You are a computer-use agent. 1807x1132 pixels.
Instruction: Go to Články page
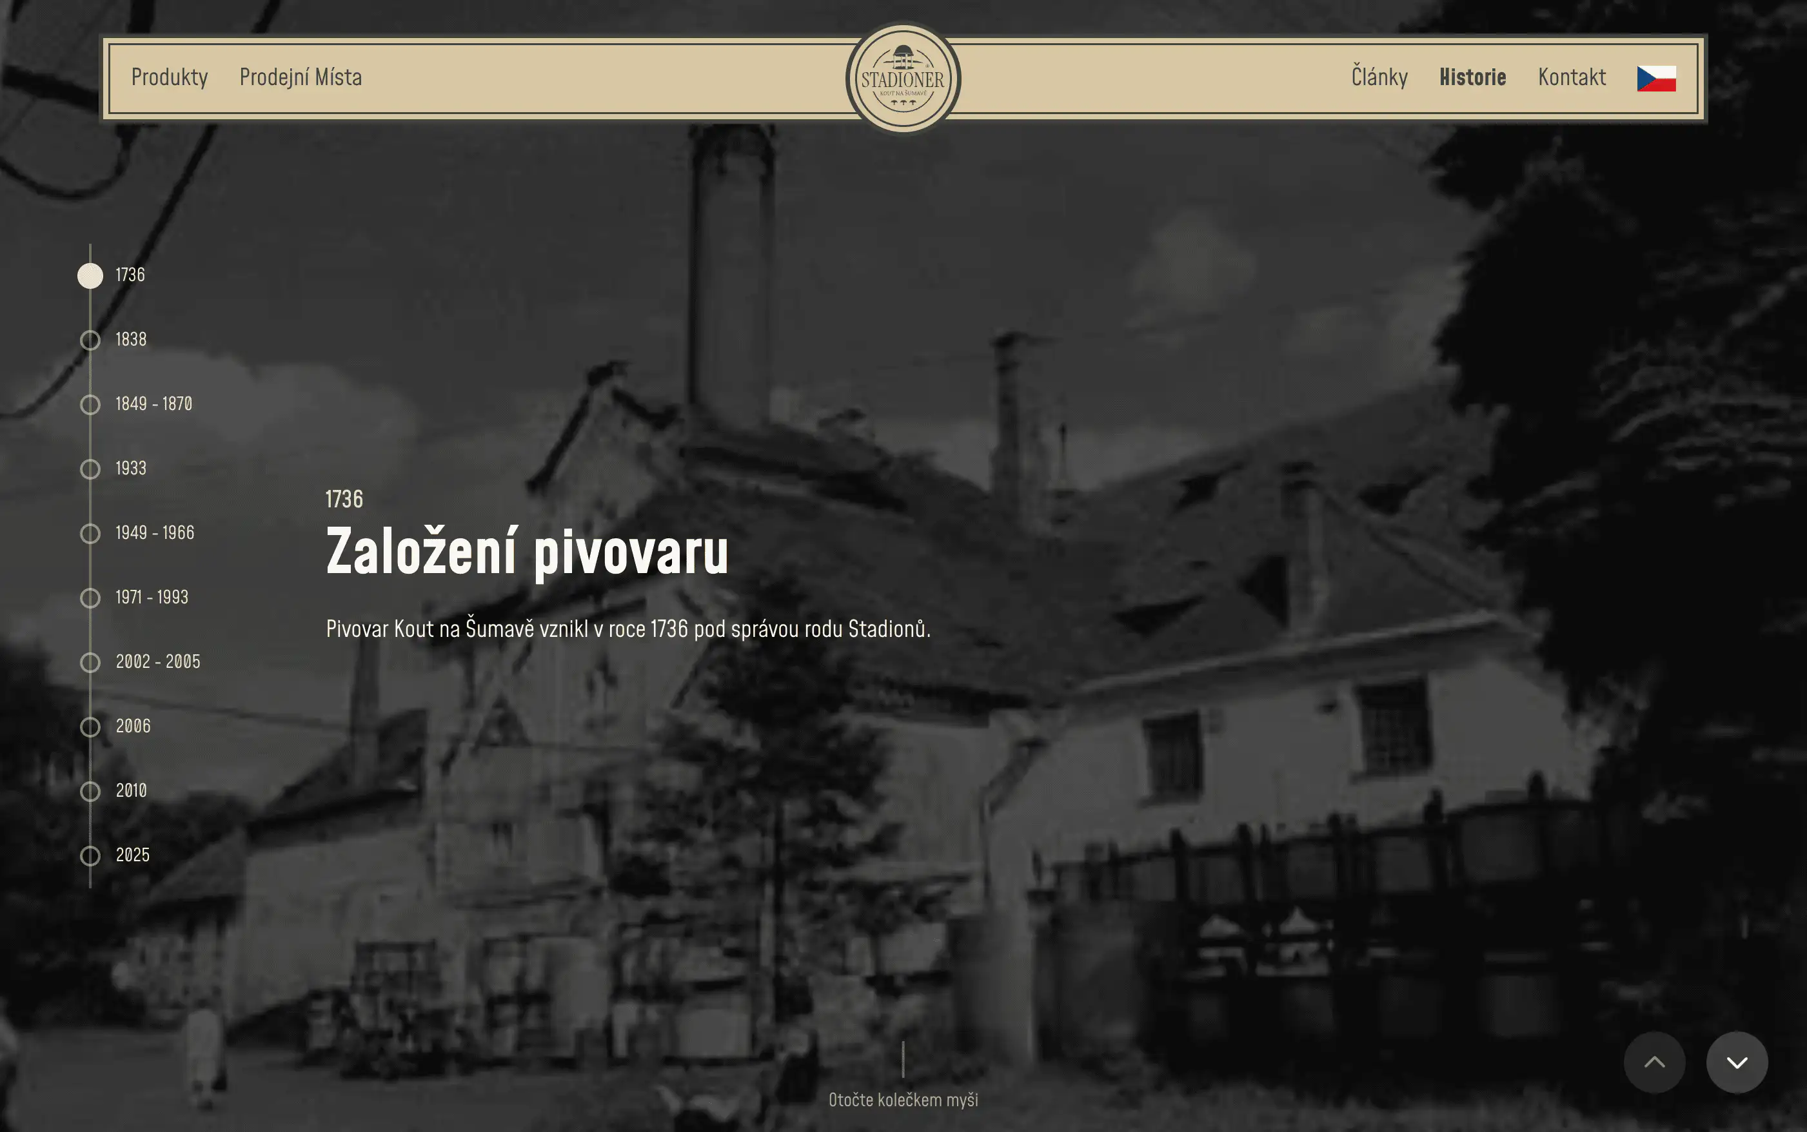click(x=1379, y=77)
